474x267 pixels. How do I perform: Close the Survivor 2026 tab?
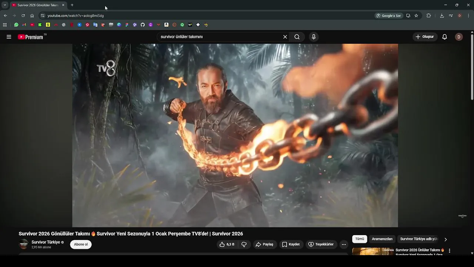coord(63,5)
